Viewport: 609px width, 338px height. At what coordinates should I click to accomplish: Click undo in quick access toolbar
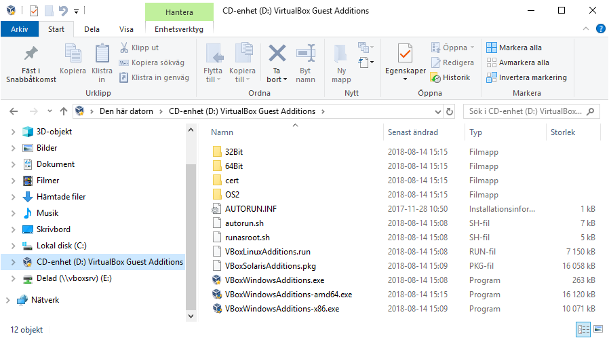tap(63, 11)
